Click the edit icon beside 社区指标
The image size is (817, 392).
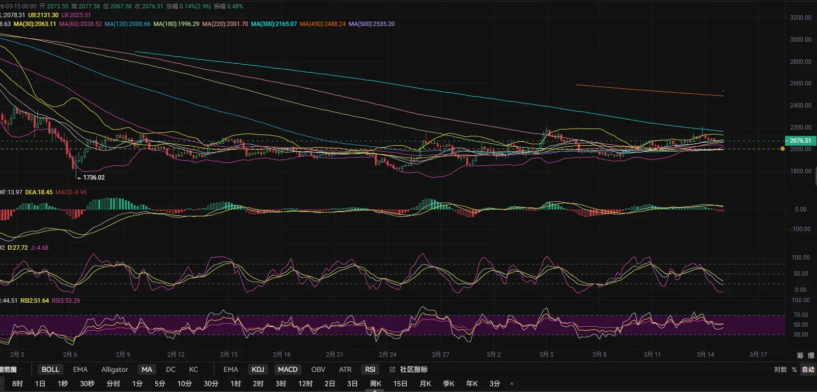click(x=393, y=369)
